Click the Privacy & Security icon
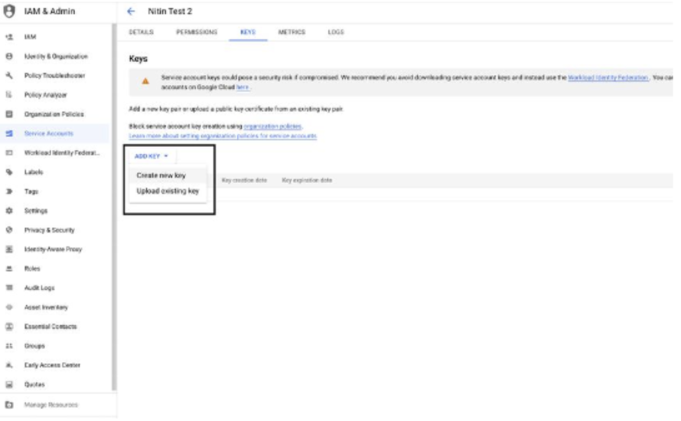The height and width of the screenshot is (421, 681). (x=9, y=230)
